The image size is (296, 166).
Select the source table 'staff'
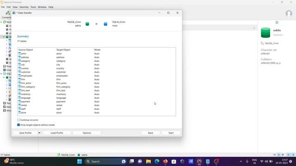point(23,109)
